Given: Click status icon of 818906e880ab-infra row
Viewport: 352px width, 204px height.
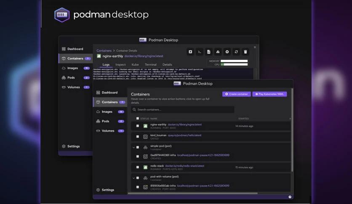Looking at the screenshot, I should click(x=145, y=187).
